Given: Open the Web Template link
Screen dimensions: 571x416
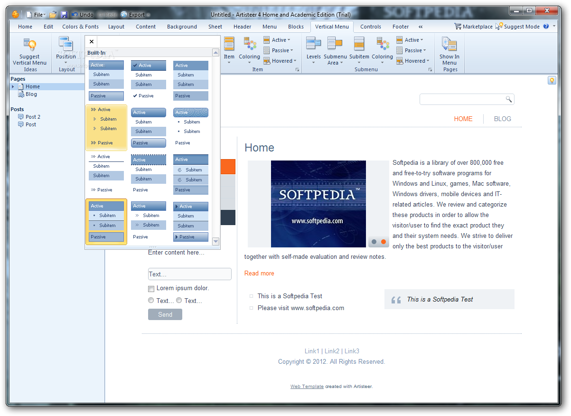Looking at the screenshot, I should pos(307,387).
